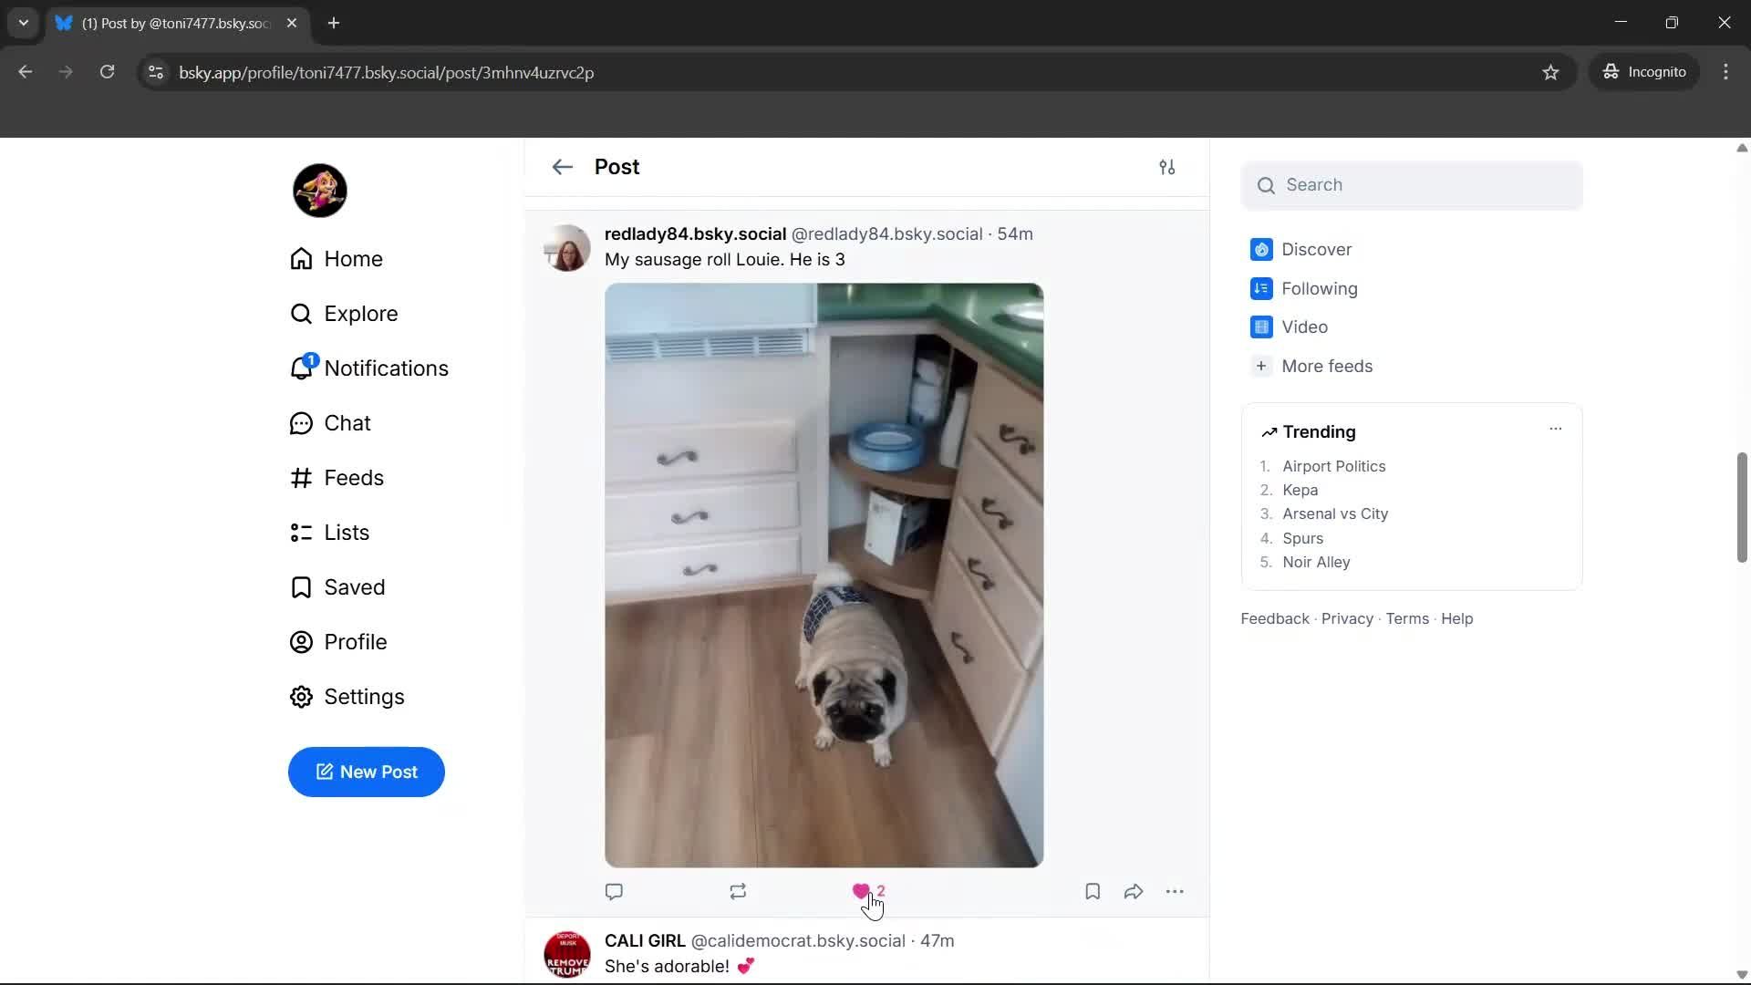Image resolution: width=1751 pixels, height=985 pixels.
Task: Unlike the post showing 2 likes
Action: (x=862, y=891)
